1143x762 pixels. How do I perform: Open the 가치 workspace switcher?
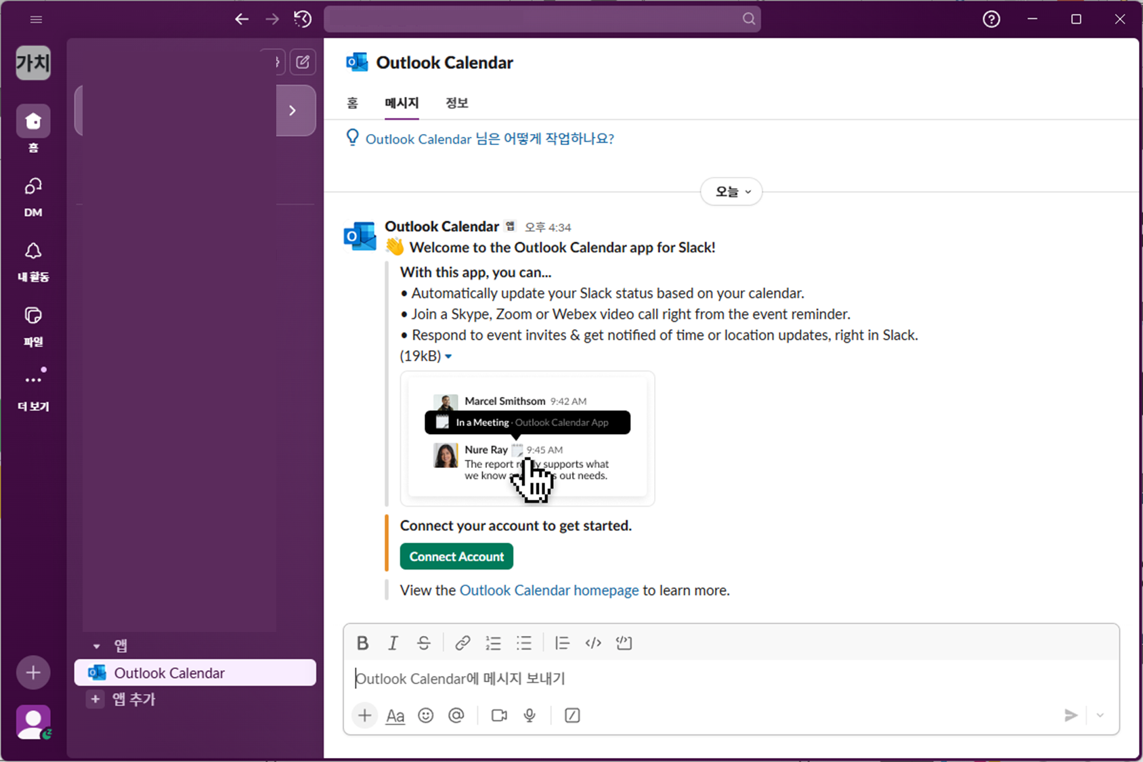pyautogui.click(x=33, y=63)
